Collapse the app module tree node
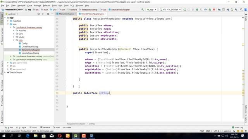The width and height of the screenshot is (248, 139). click(5, 18)
